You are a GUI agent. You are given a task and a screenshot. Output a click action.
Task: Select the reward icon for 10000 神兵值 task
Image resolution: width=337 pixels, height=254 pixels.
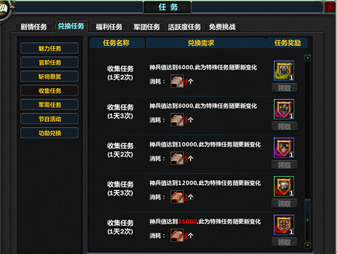(x=284, y=148)
